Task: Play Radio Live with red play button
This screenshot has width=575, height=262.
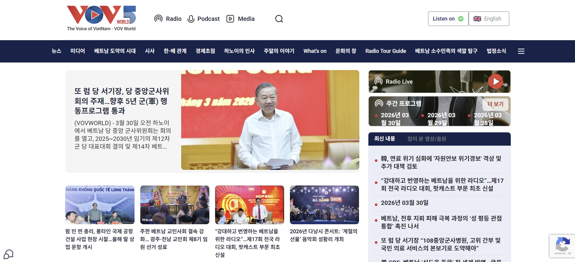Action: pos(496,81)
